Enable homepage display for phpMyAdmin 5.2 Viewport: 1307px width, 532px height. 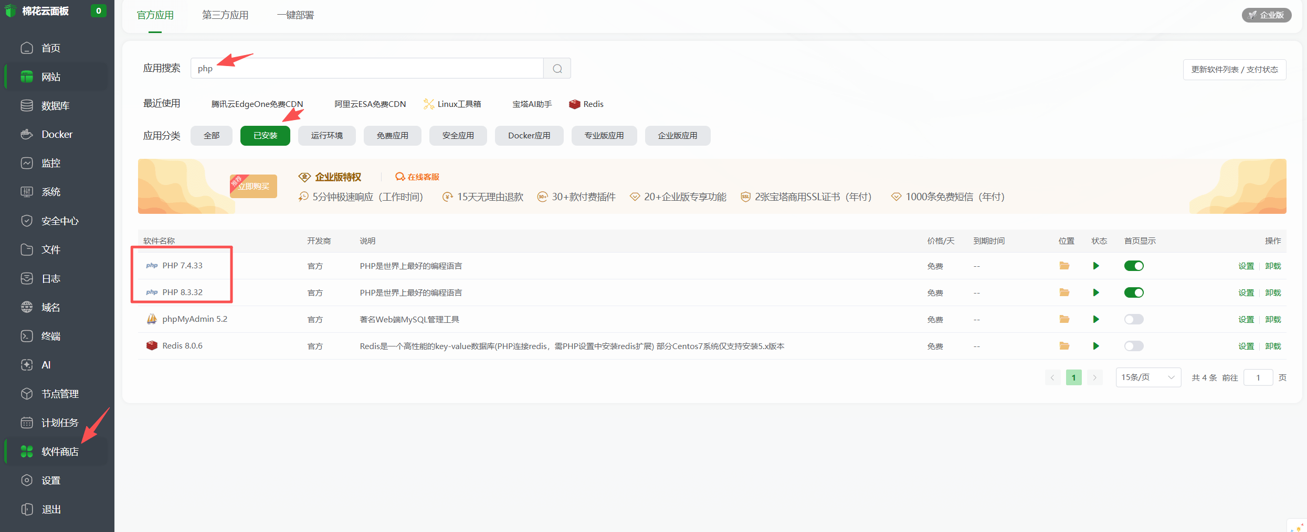1134,319
